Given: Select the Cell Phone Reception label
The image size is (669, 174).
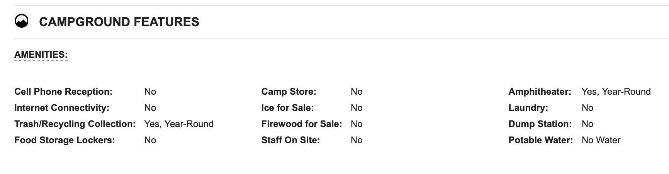Looking at the screenshot, I should pos(63,92).
